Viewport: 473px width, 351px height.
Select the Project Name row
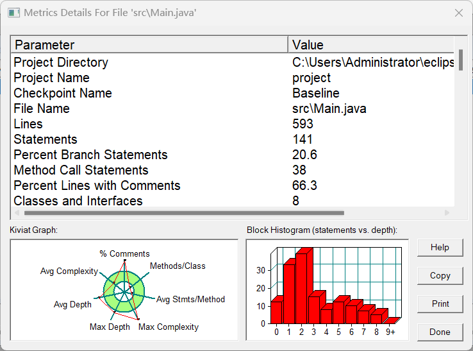[x=232, y=78]
